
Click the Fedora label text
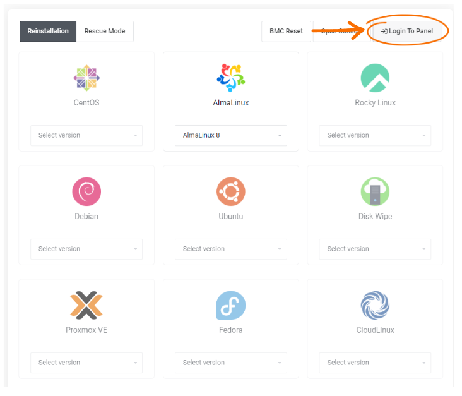[231, 330]
